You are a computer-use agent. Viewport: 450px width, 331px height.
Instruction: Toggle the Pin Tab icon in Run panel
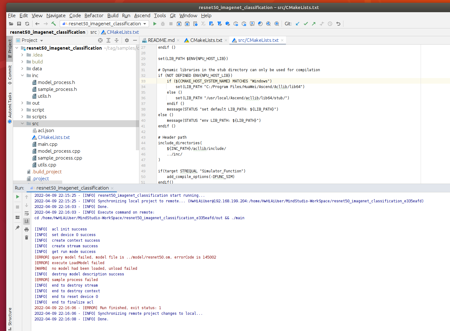[17, 228]
